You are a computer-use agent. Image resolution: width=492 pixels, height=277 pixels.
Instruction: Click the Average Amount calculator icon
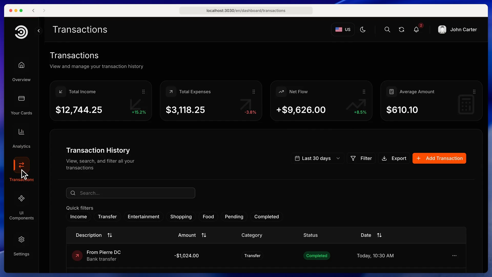(x=392, y=92)
